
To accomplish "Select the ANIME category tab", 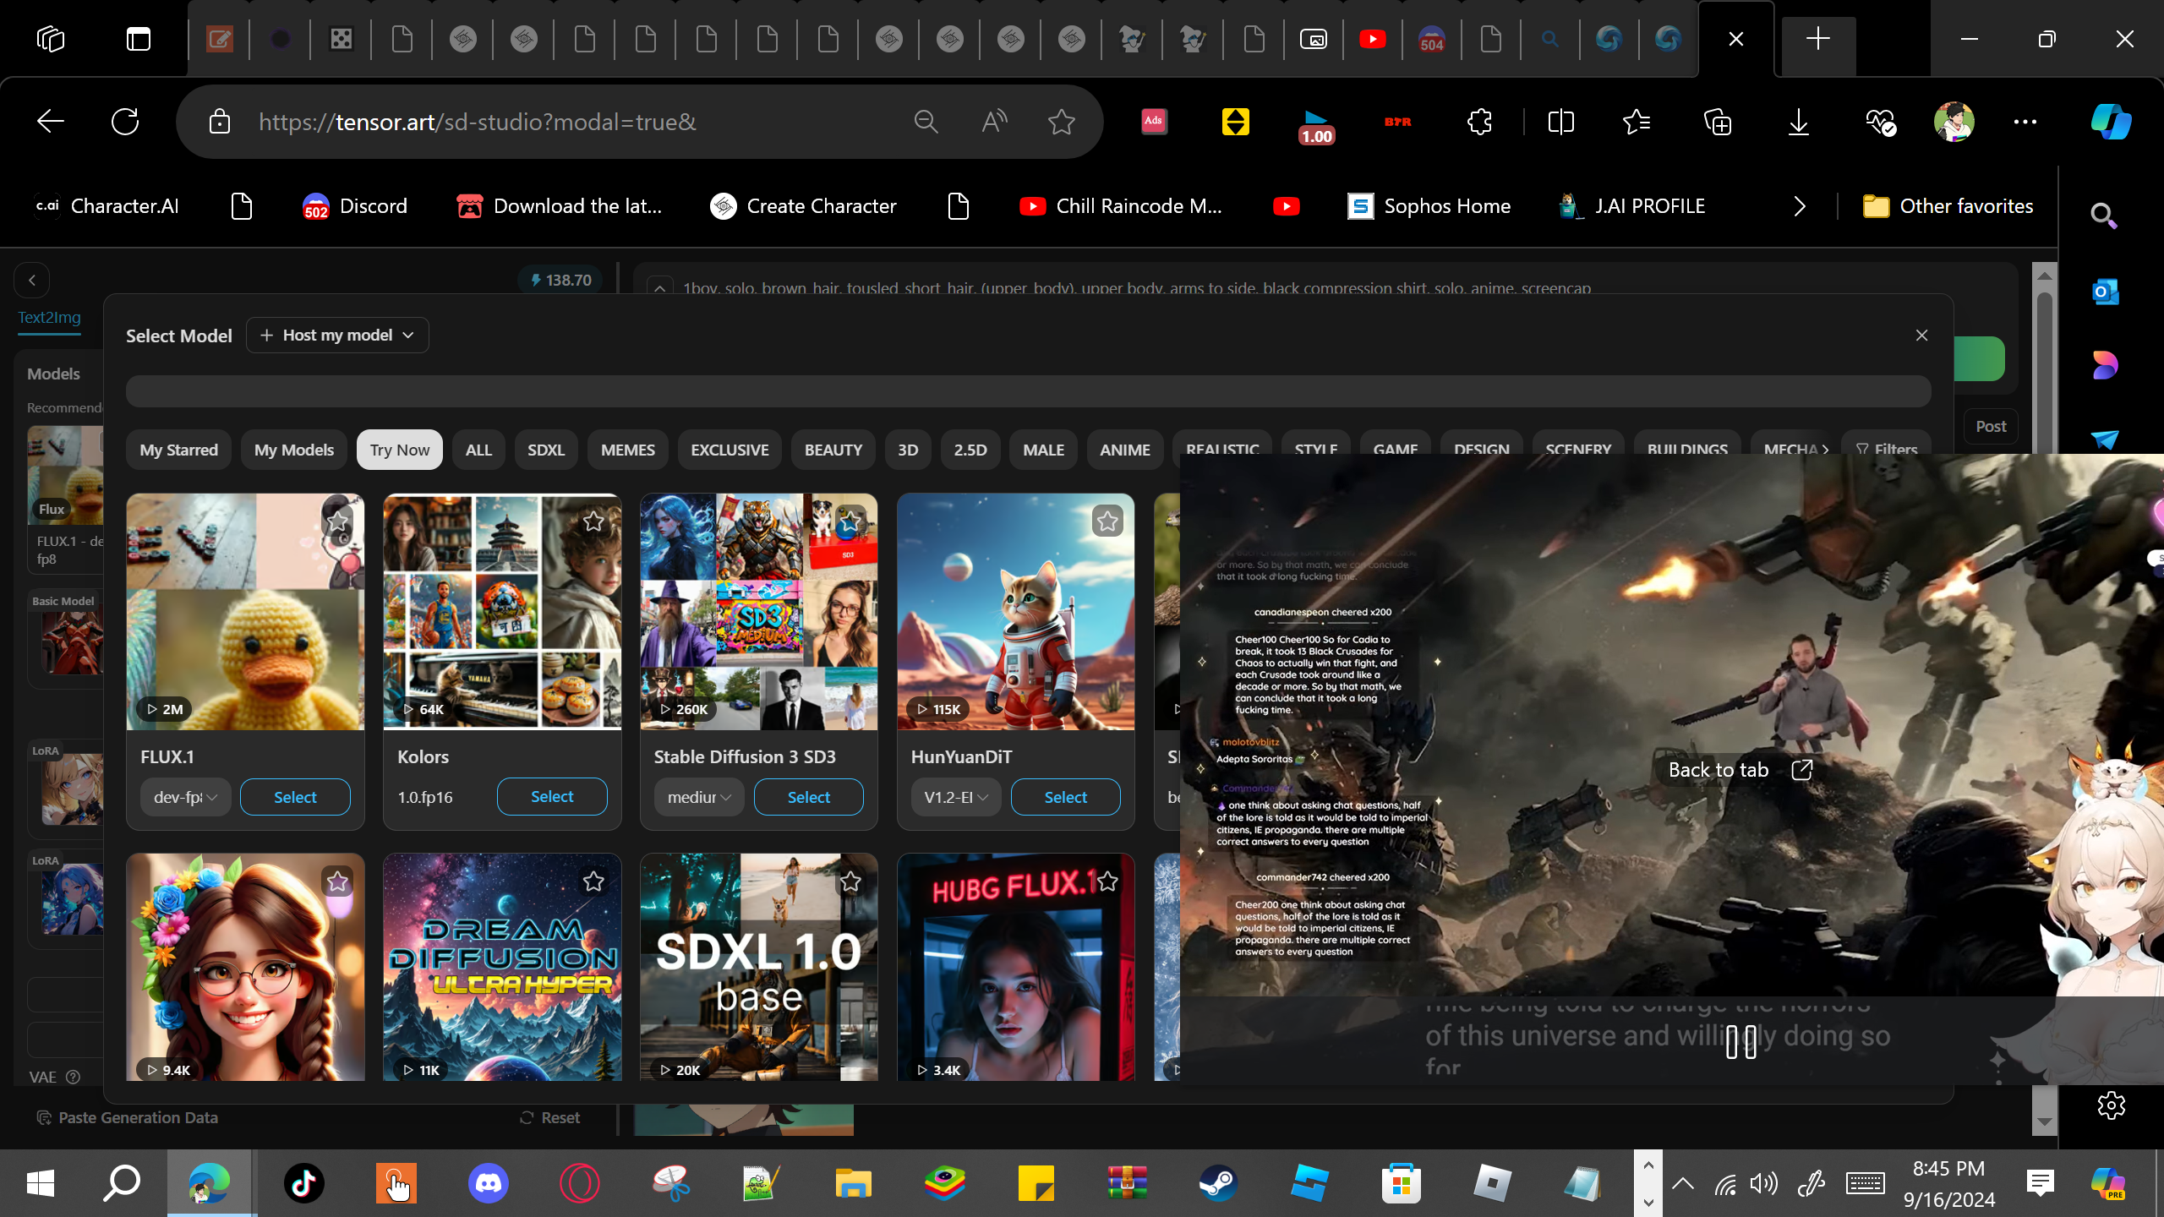I will tap(1125, 450).
